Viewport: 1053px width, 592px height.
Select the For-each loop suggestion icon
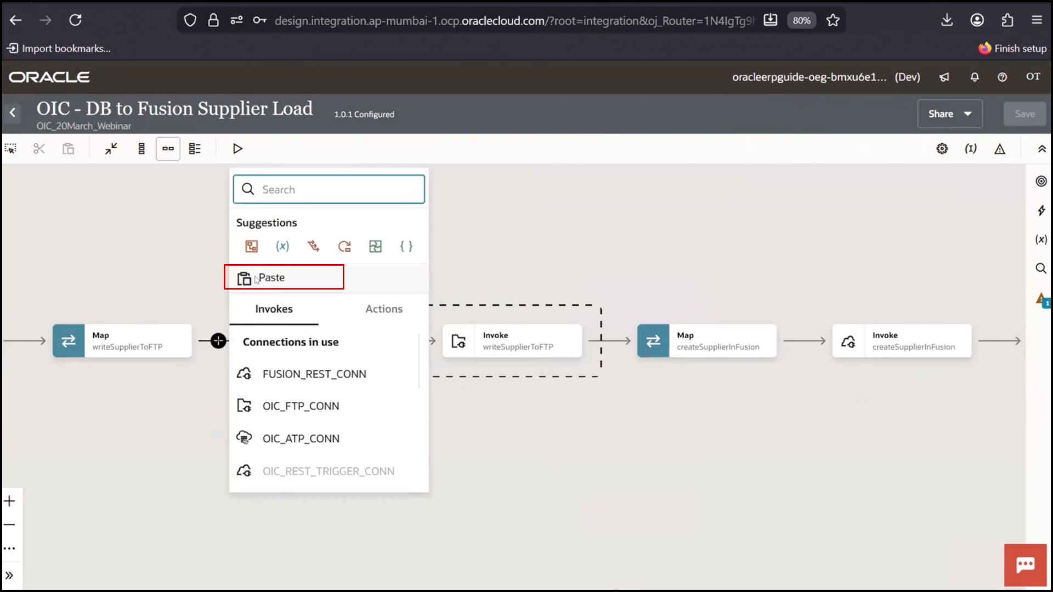[x=344, y=246]
